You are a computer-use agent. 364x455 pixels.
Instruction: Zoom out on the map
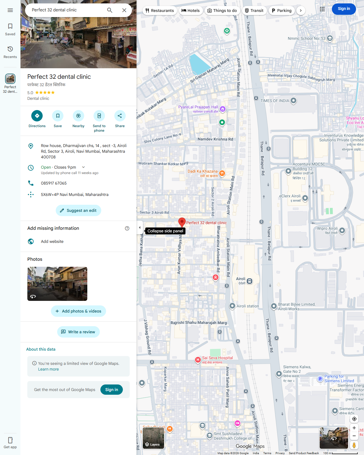pyautogui.click(x=354, y=436)
